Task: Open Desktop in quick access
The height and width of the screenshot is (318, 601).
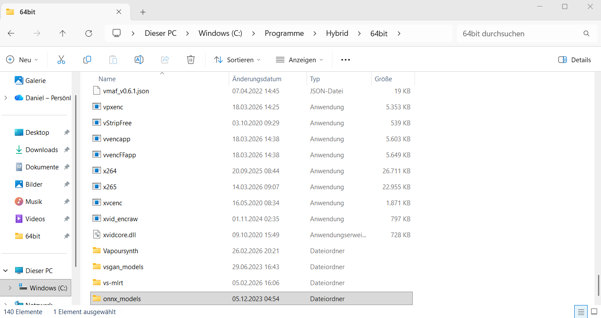Action: (x=37, y=132)
